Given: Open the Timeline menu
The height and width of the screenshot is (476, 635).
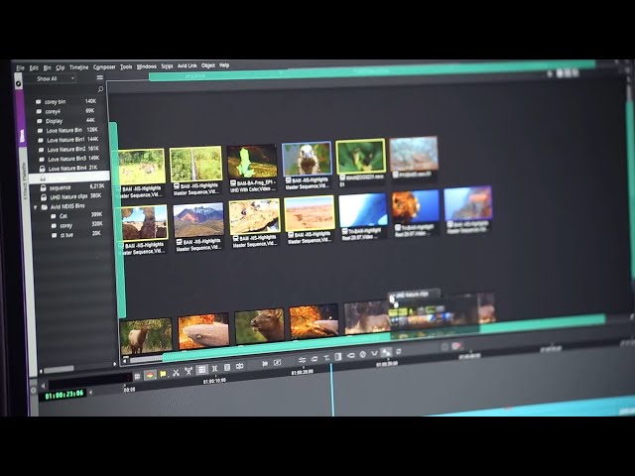Looking at the screenshot, I should [78, 67].
